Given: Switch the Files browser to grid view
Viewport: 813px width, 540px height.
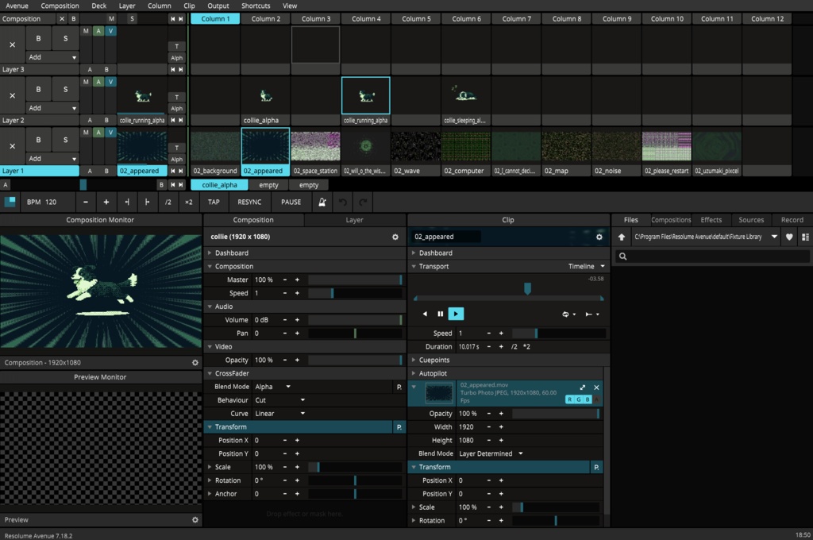Looking at the screenshot, I should 805,237.
